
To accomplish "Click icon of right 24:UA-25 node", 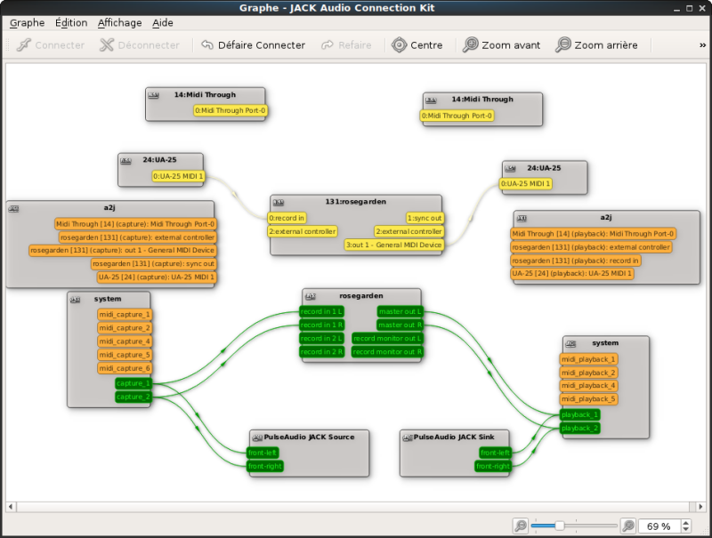I will click(x=510, y=169).
